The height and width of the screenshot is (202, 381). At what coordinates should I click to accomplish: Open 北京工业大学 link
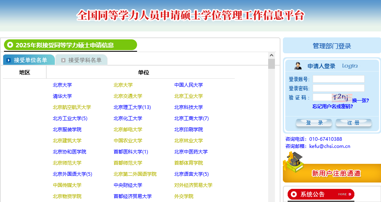pyautogui.click(x=189, y=96)
